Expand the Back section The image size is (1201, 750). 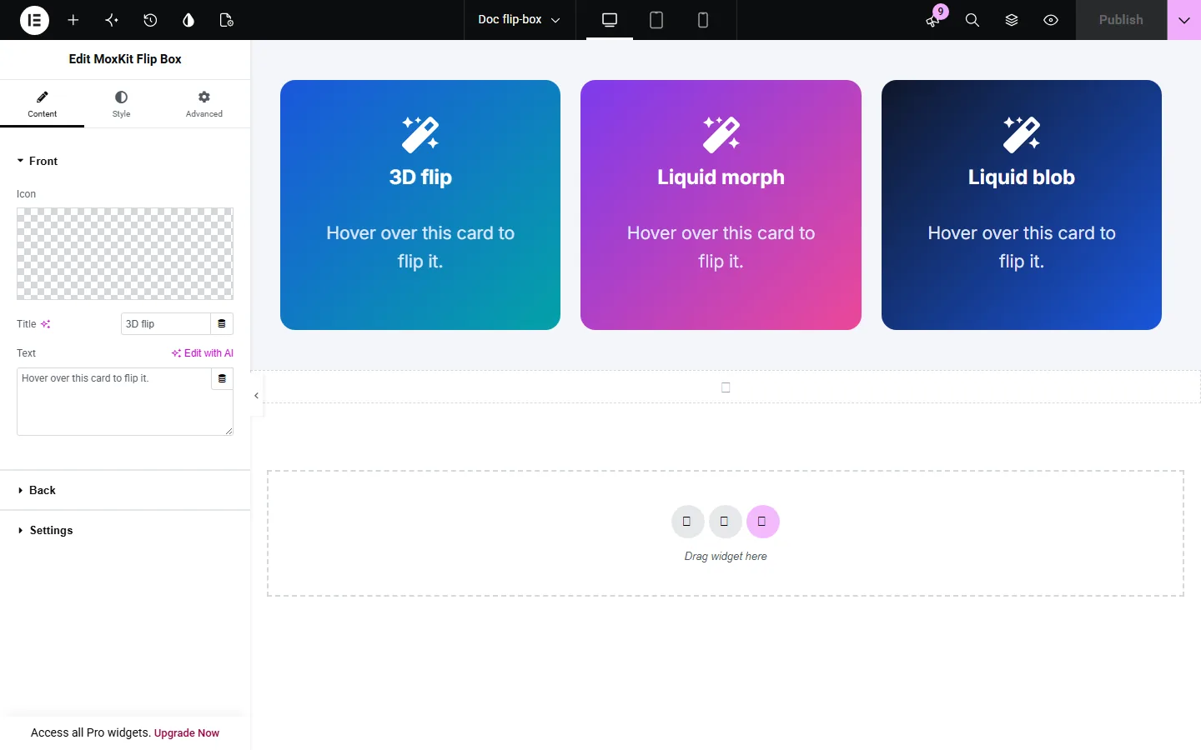coord(125,490)
